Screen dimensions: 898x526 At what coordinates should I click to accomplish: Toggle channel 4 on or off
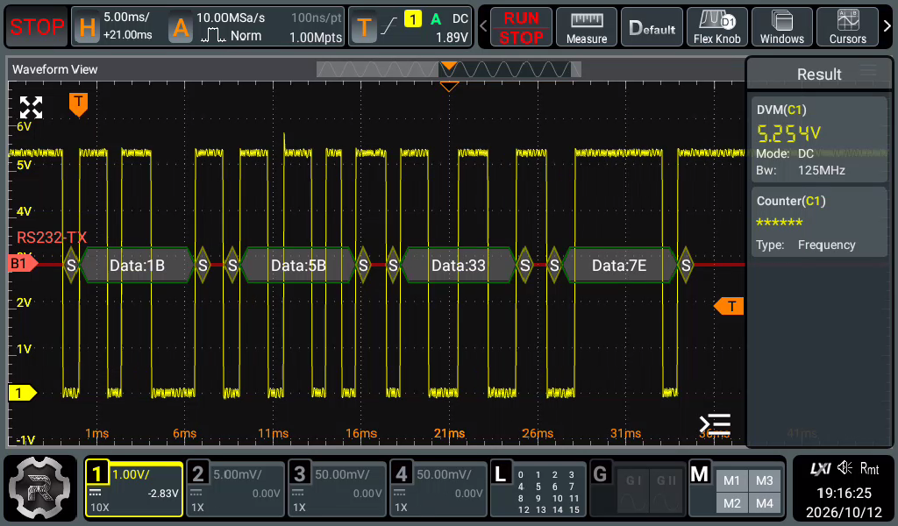(401, 474)
